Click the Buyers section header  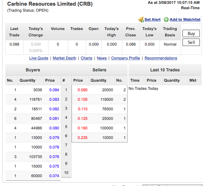(x=33, y=70)
